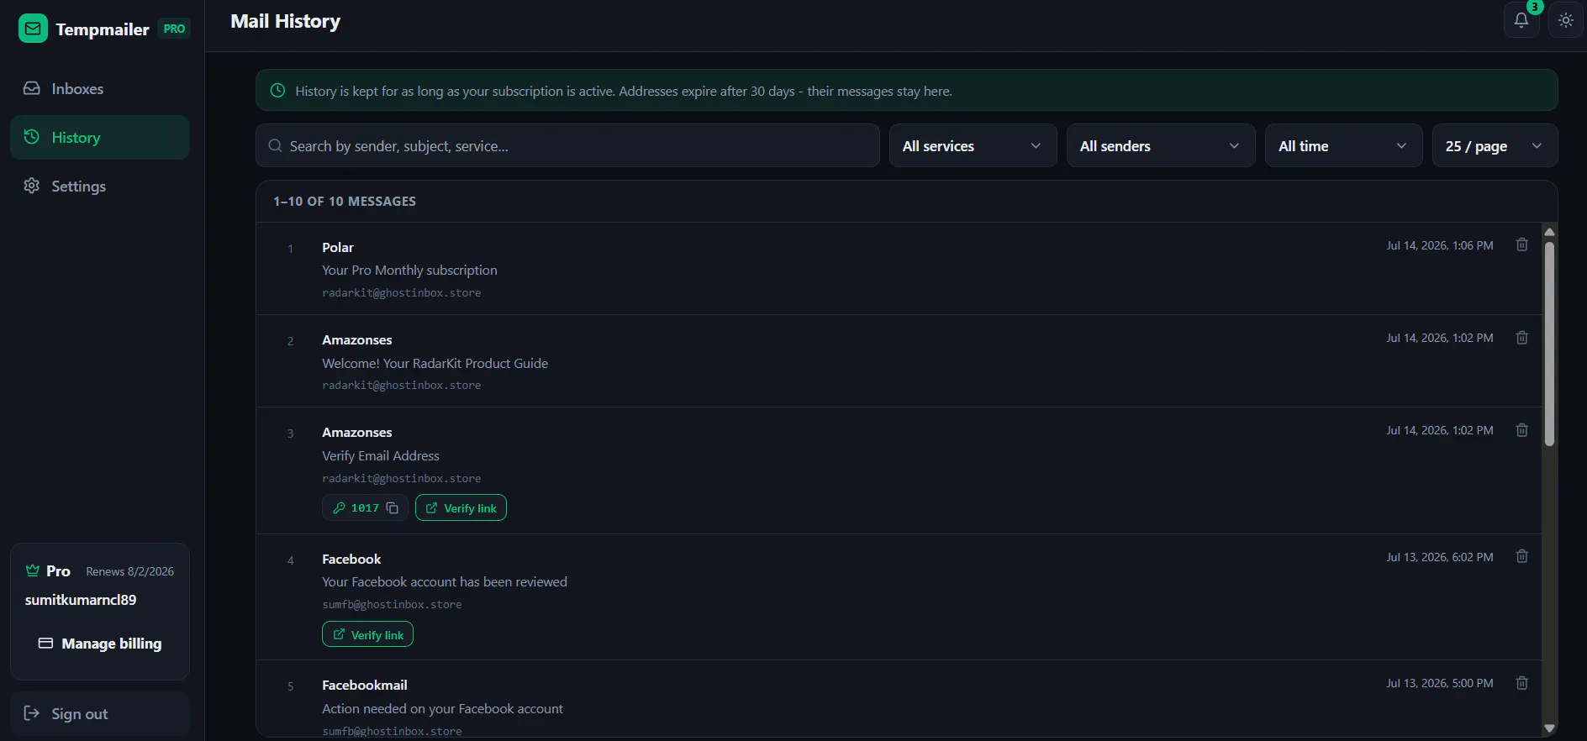Click the Mail History page title
Screen dimensions: 1587x741
286,22
